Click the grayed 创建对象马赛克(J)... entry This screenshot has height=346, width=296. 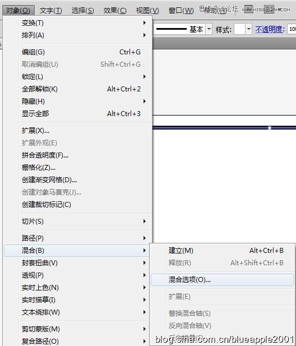click(85, 192)
